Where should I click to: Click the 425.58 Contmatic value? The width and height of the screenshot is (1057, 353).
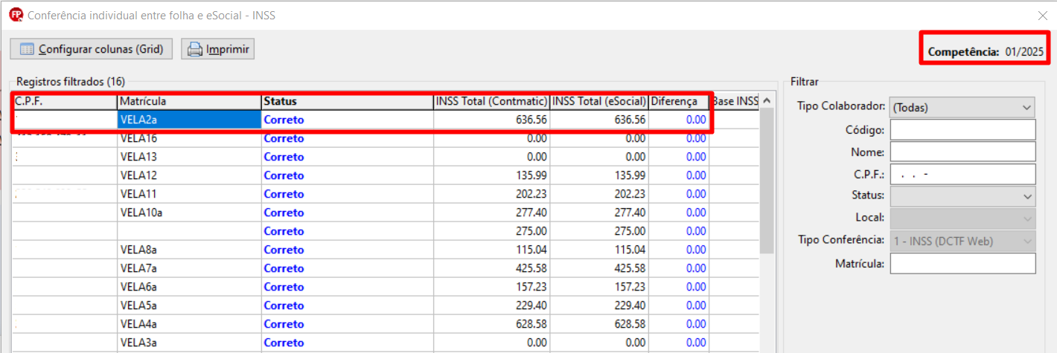(x=531, y=268)
